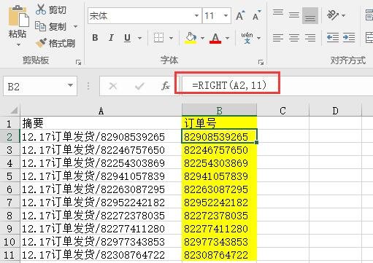This screenshot has height=263, width=373.
Task: Open the borders dropdown arrow
Action: 171,38
